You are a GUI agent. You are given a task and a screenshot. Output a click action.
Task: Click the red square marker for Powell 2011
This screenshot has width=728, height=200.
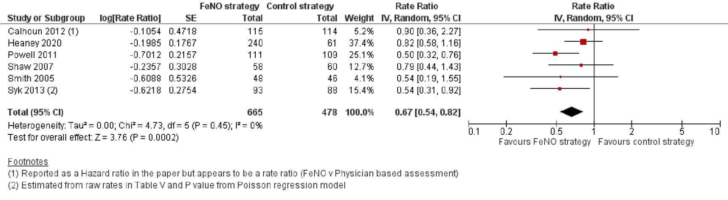555,53
